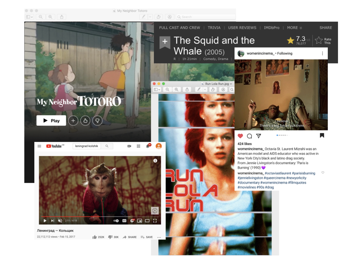Open the #parisisburning hashtag

304,173
